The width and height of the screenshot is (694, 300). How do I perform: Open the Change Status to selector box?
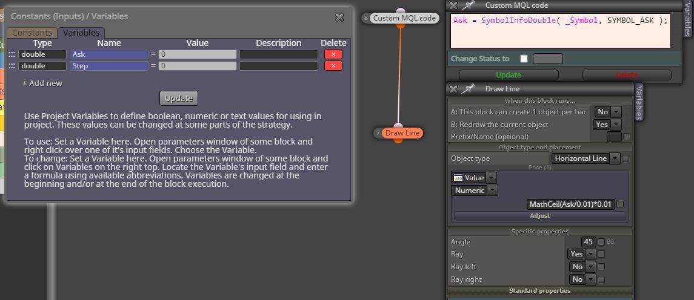548,58
